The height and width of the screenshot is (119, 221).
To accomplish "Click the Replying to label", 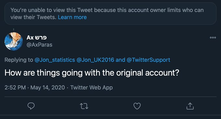I will [19, 60].
